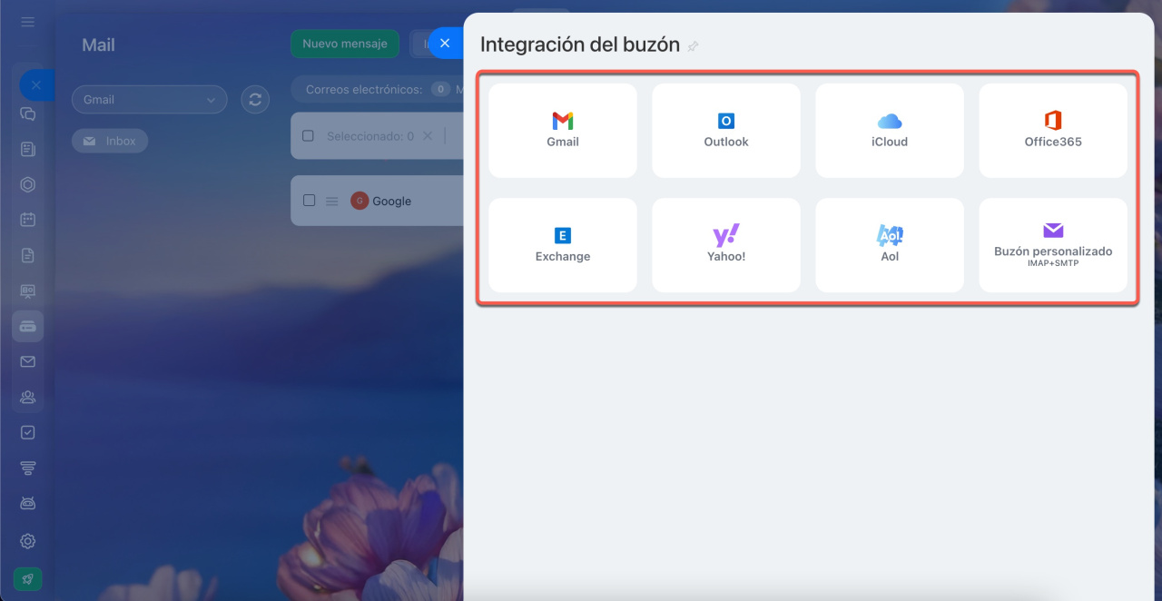Open the presentation board sidebar icon

click(28, 291)
